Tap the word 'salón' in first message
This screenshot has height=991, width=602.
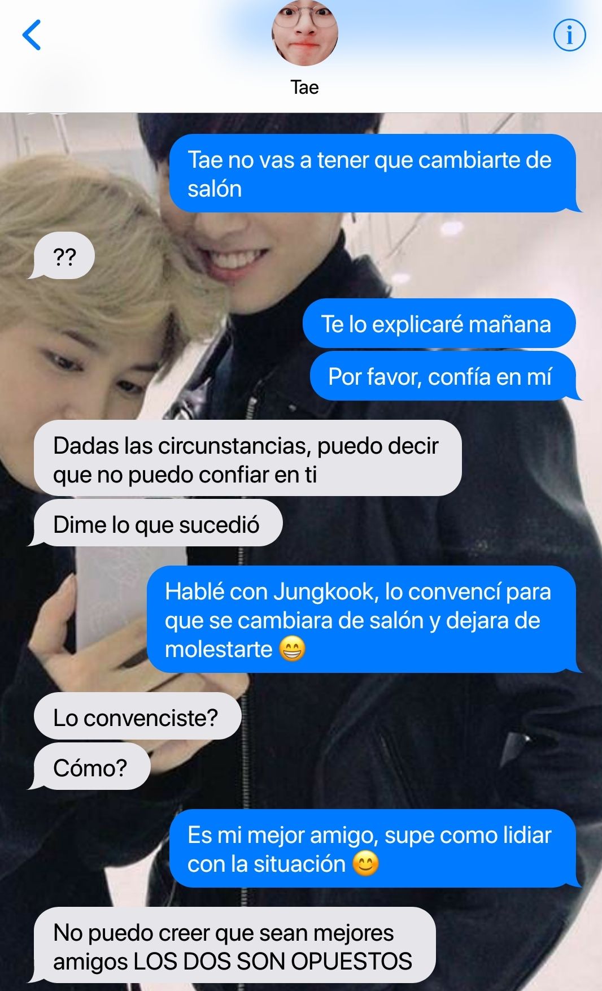[x=215, y=189]
